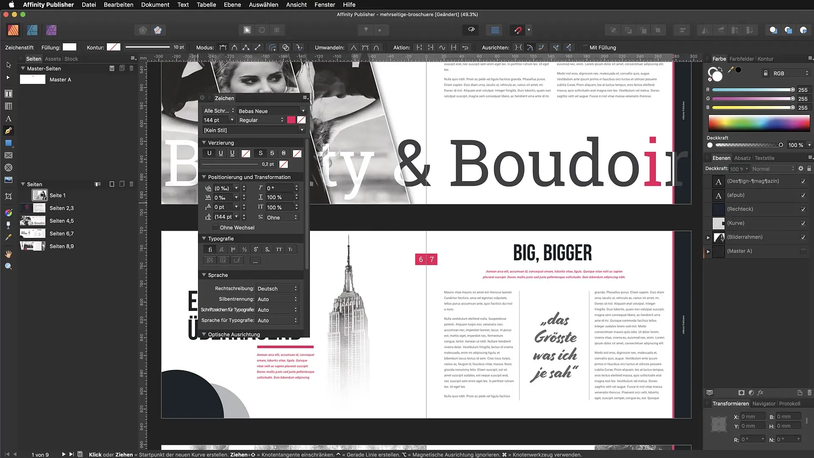
Task: Toggle snapping magnet icon
Action: [518, 30]
